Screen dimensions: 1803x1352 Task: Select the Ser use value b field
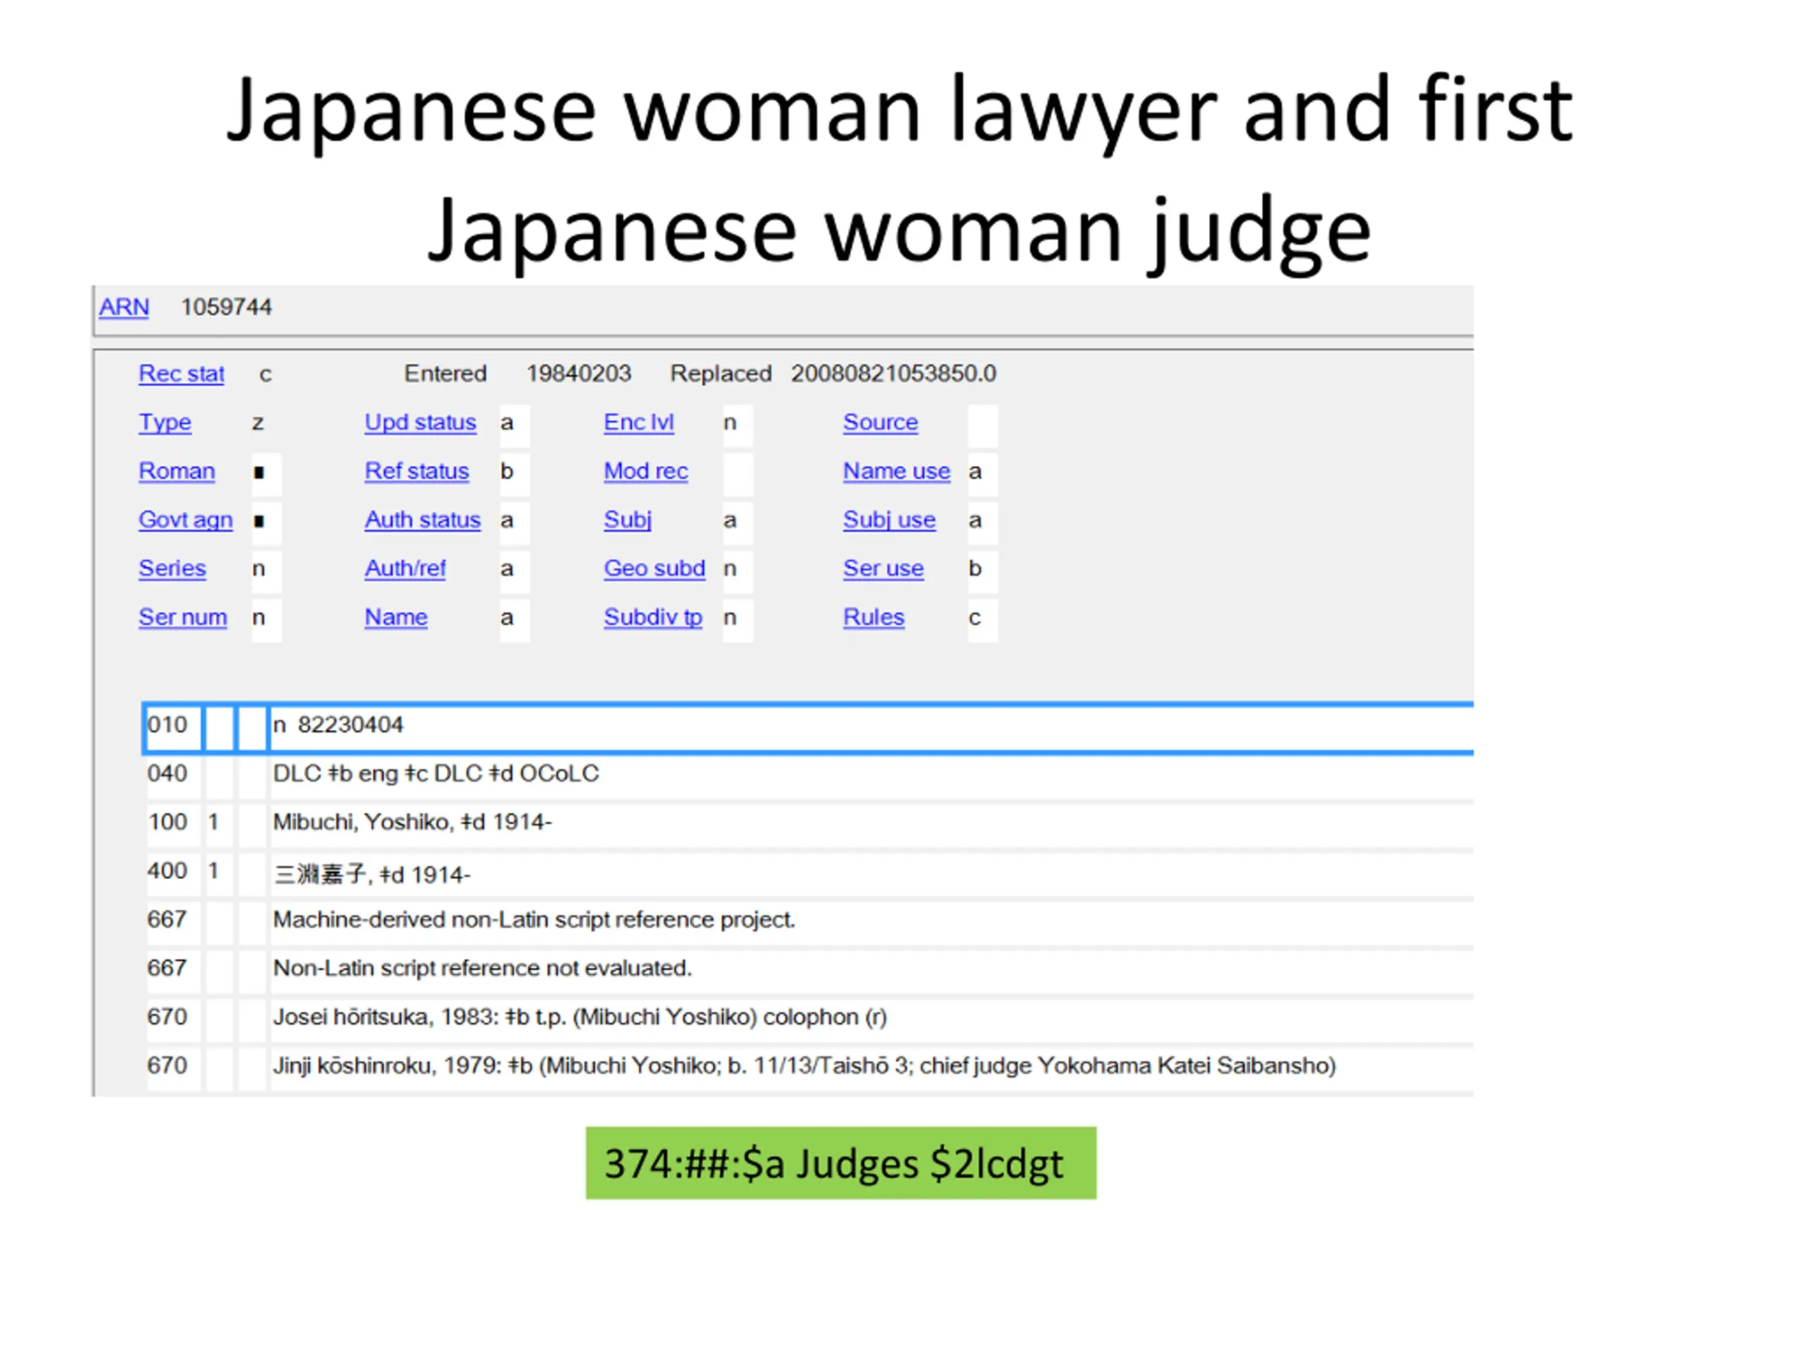(x=982, y=570)
